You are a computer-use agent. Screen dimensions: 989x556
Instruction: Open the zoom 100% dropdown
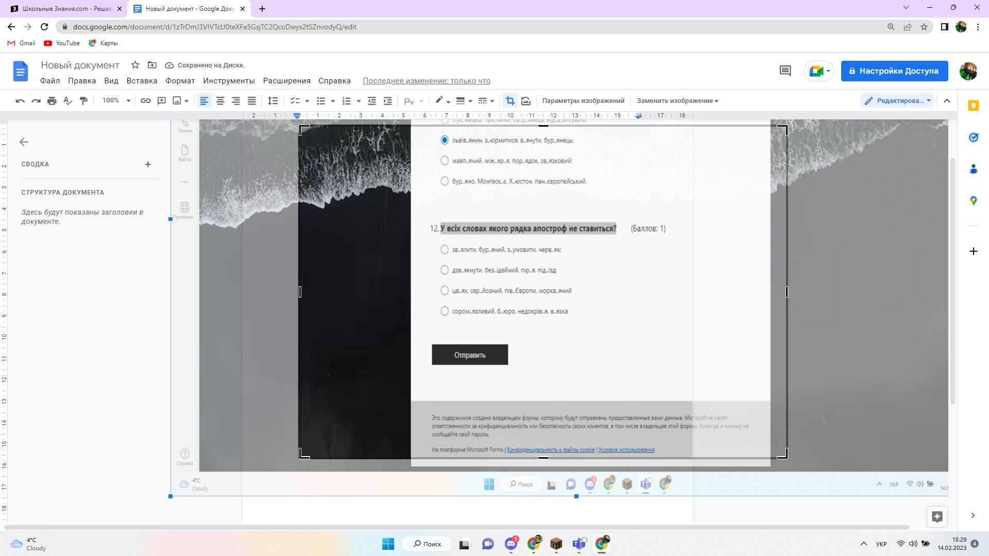[116, 101]
